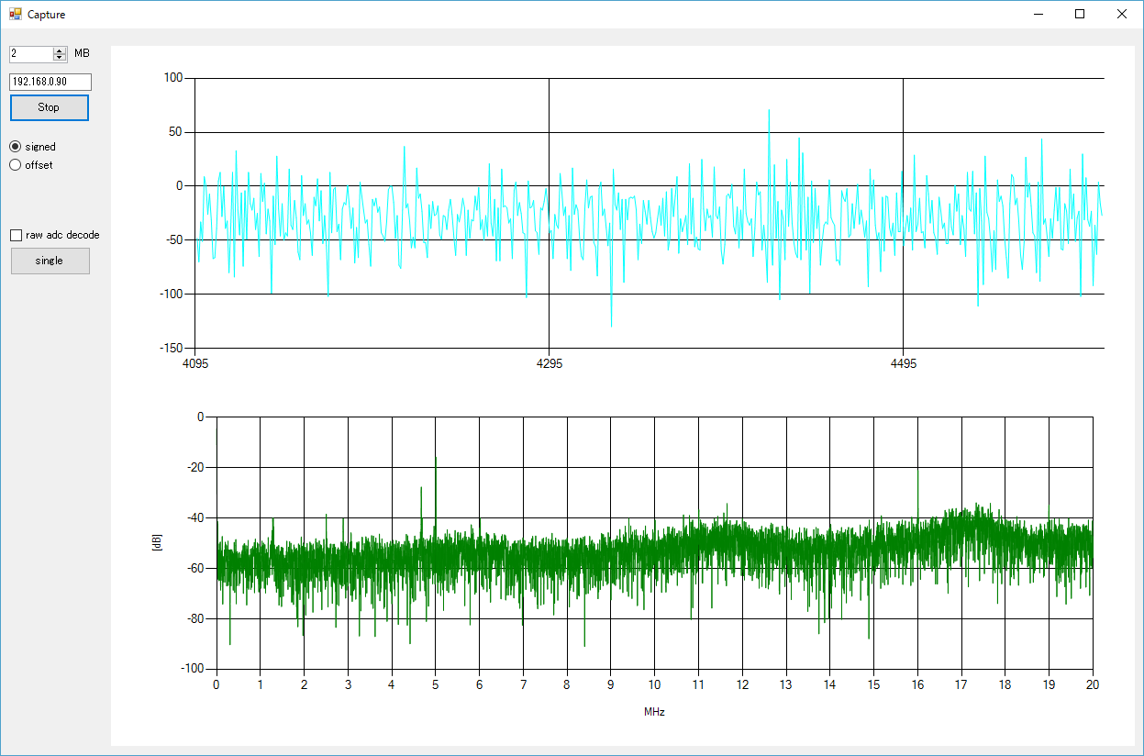Click the [dB] axis label
The width and height of the screenshot is (1144, 756).
pos(156,543)
